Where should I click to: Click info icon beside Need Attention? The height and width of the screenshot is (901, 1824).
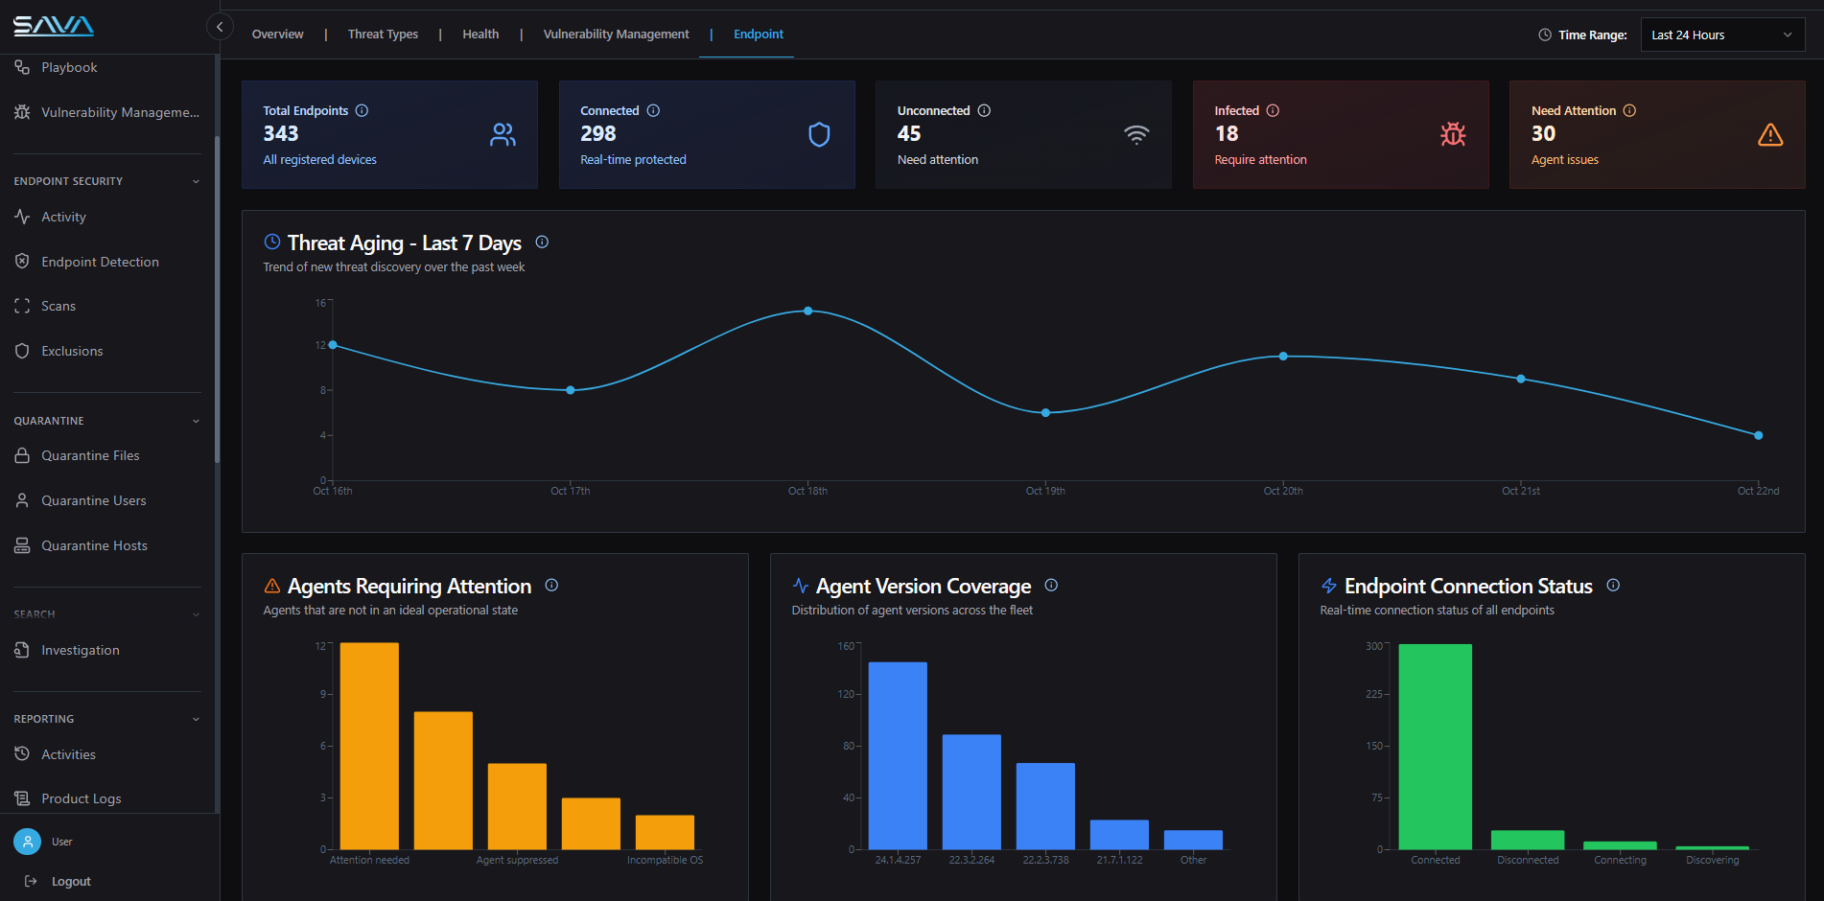click(x=1629, y=110)
